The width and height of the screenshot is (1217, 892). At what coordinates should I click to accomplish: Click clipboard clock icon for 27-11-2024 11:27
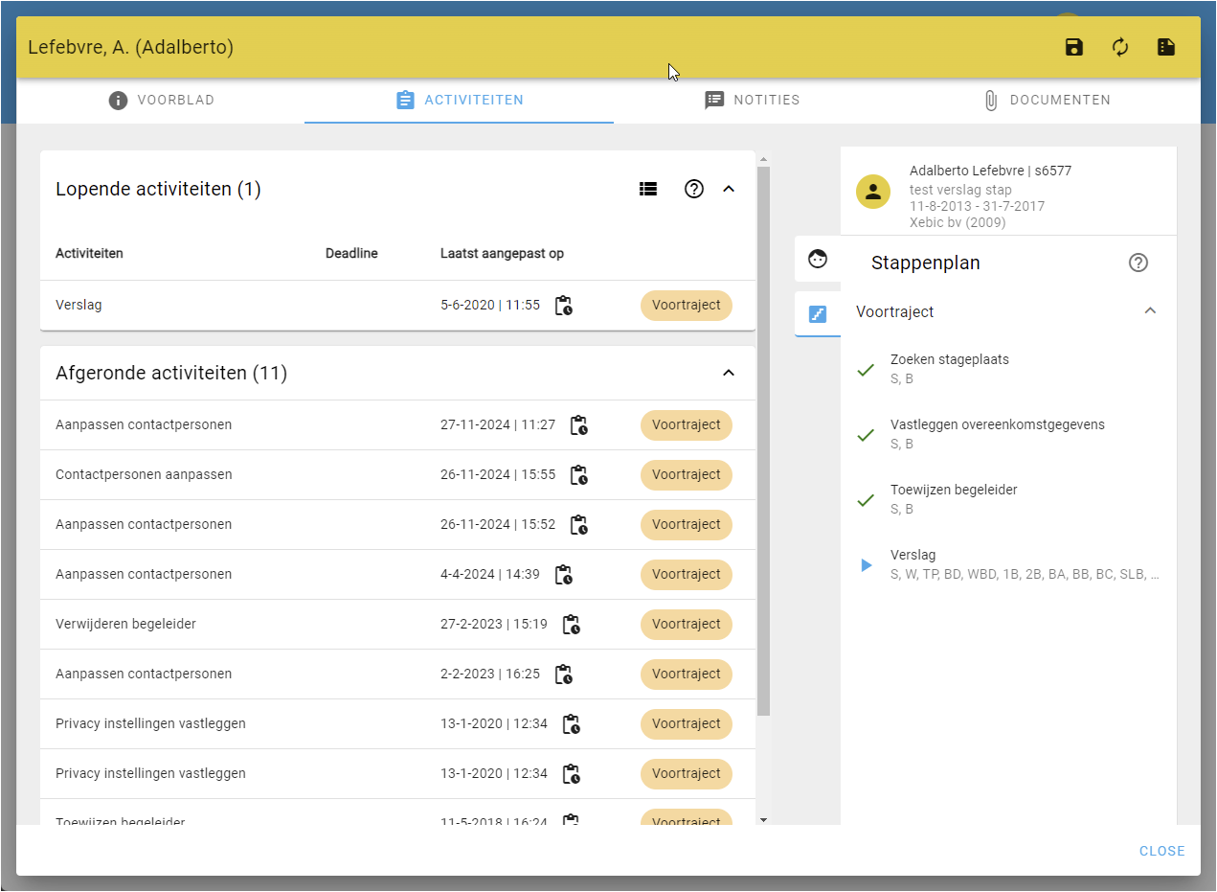click(x=579, y=424)
